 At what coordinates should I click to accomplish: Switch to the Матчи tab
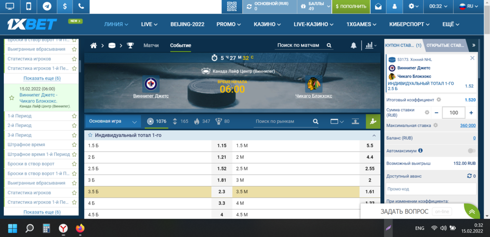[x=151, y=46]
